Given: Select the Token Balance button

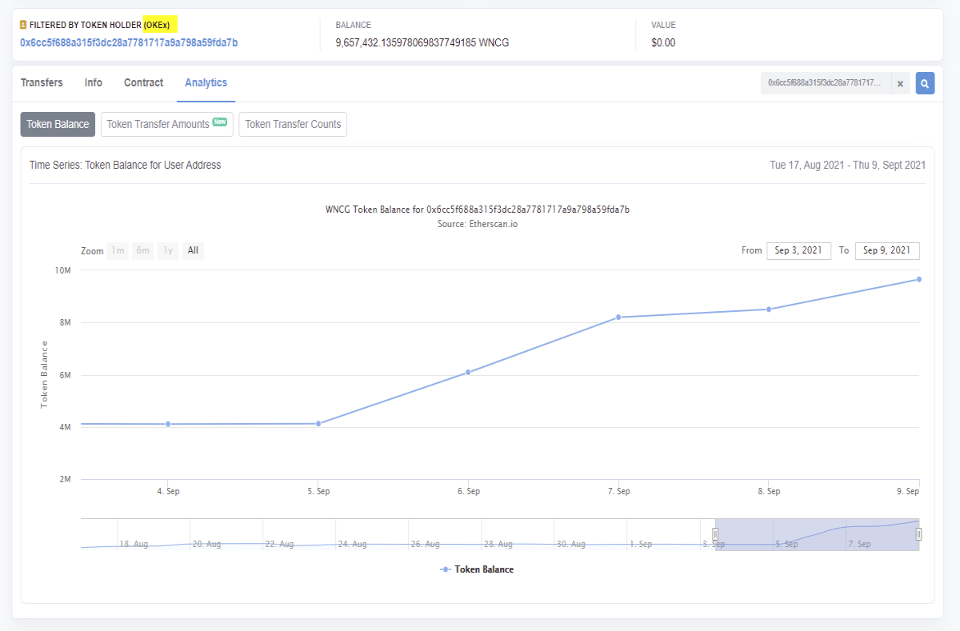Looking at the screenshot, I should tap(58, 124).
